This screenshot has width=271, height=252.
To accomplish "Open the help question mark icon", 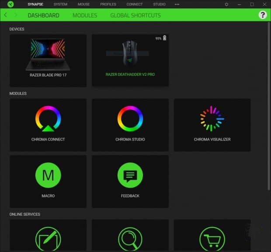I will [263, 15].
